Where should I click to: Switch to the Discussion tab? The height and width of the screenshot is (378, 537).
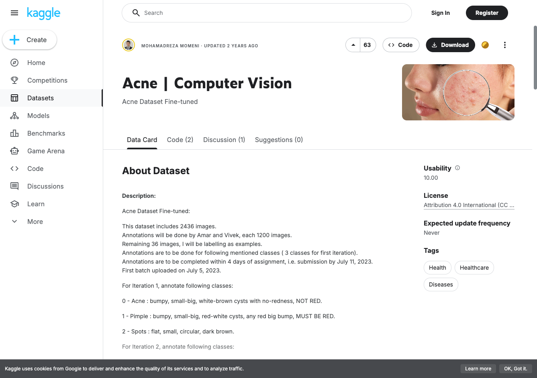224,140
